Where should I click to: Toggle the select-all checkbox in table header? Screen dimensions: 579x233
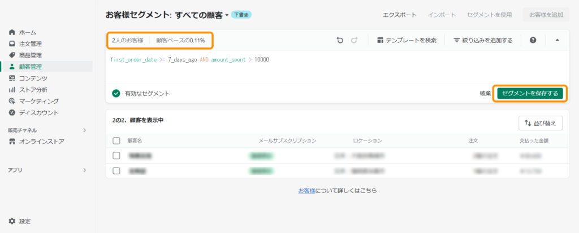[116, 140]
